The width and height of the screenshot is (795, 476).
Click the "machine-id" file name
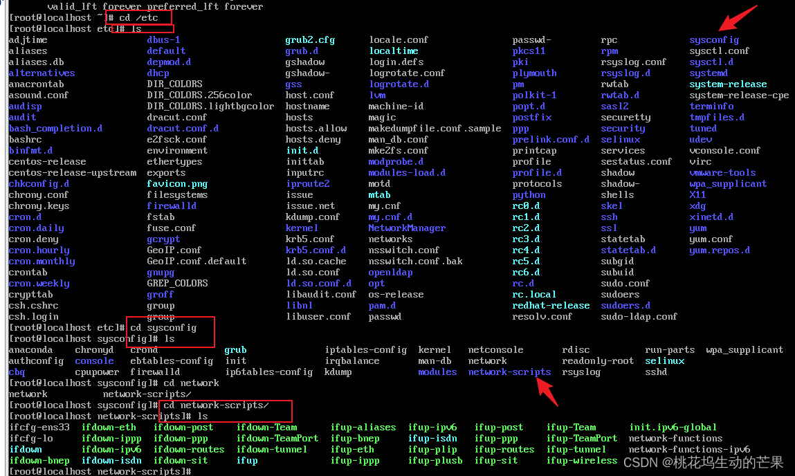[396, 107]
